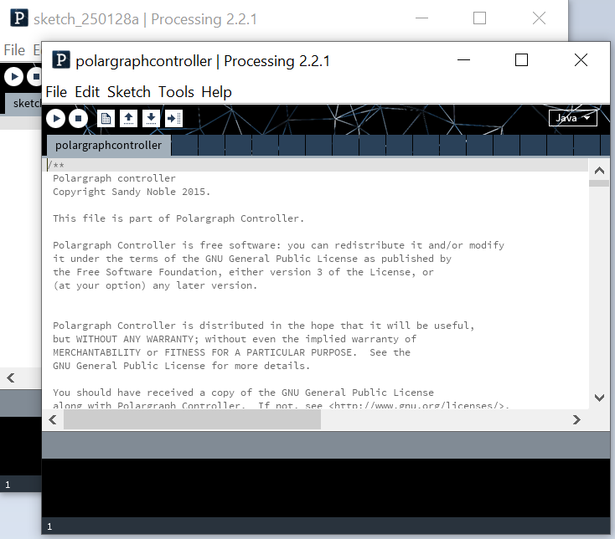Image resolution: width=615 pixels, height=539 pixels.
Task: Open the Tools menu
Action: (176, 92)
